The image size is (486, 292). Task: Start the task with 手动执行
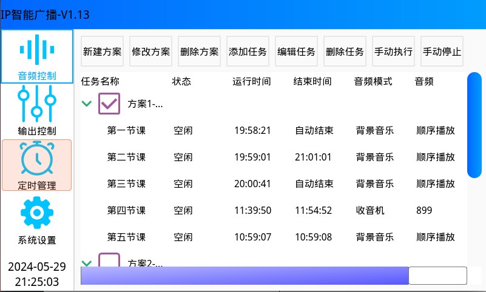click(x=393, y=51)
